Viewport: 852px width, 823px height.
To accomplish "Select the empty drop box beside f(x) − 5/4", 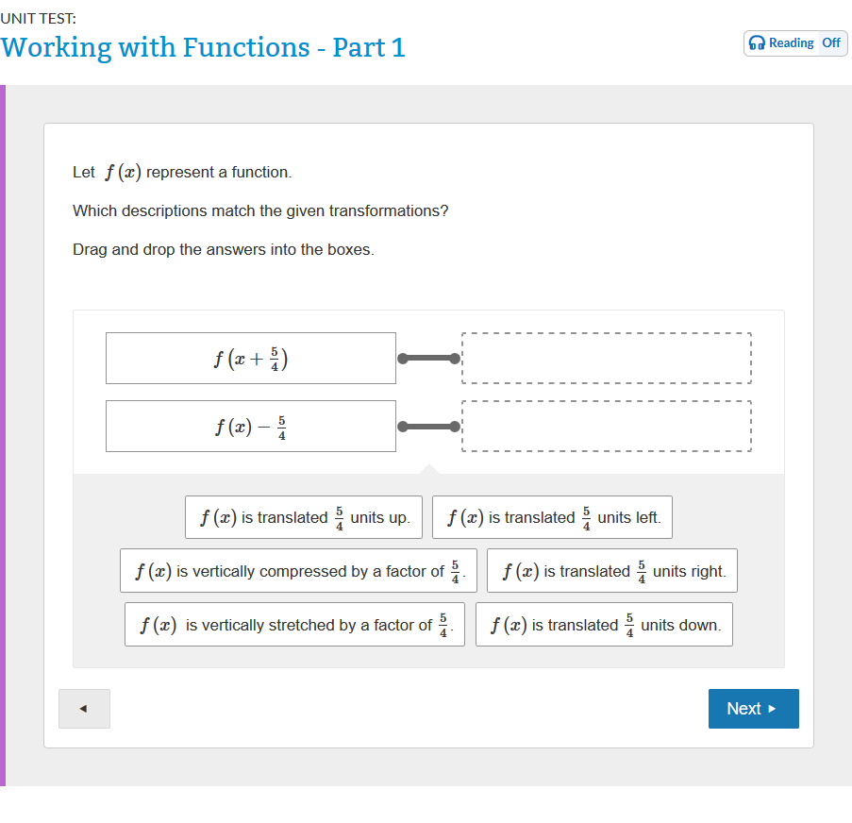I will (607, 427).
